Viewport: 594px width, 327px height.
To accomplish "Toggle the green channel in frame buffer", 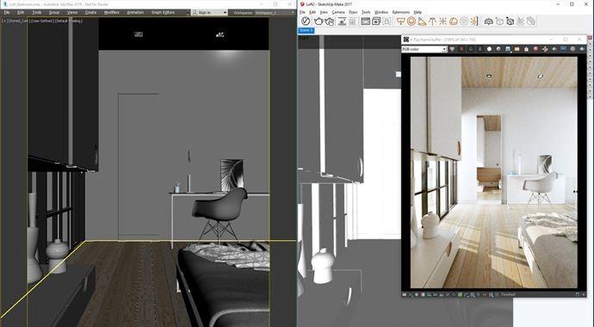I will (x=471, y=49).
